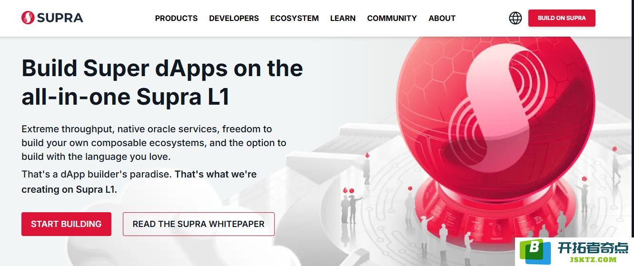Viewport: 634px width, 266px height.
Task: Click the red Supra logo icon
Action: click(x=28, y=18)
